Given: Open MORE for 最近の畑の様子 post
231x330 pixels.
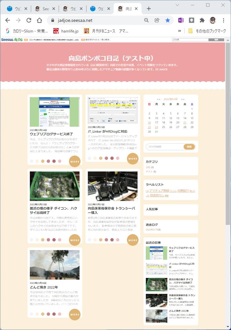Looking at the screenshot, I should pos(75,240).
